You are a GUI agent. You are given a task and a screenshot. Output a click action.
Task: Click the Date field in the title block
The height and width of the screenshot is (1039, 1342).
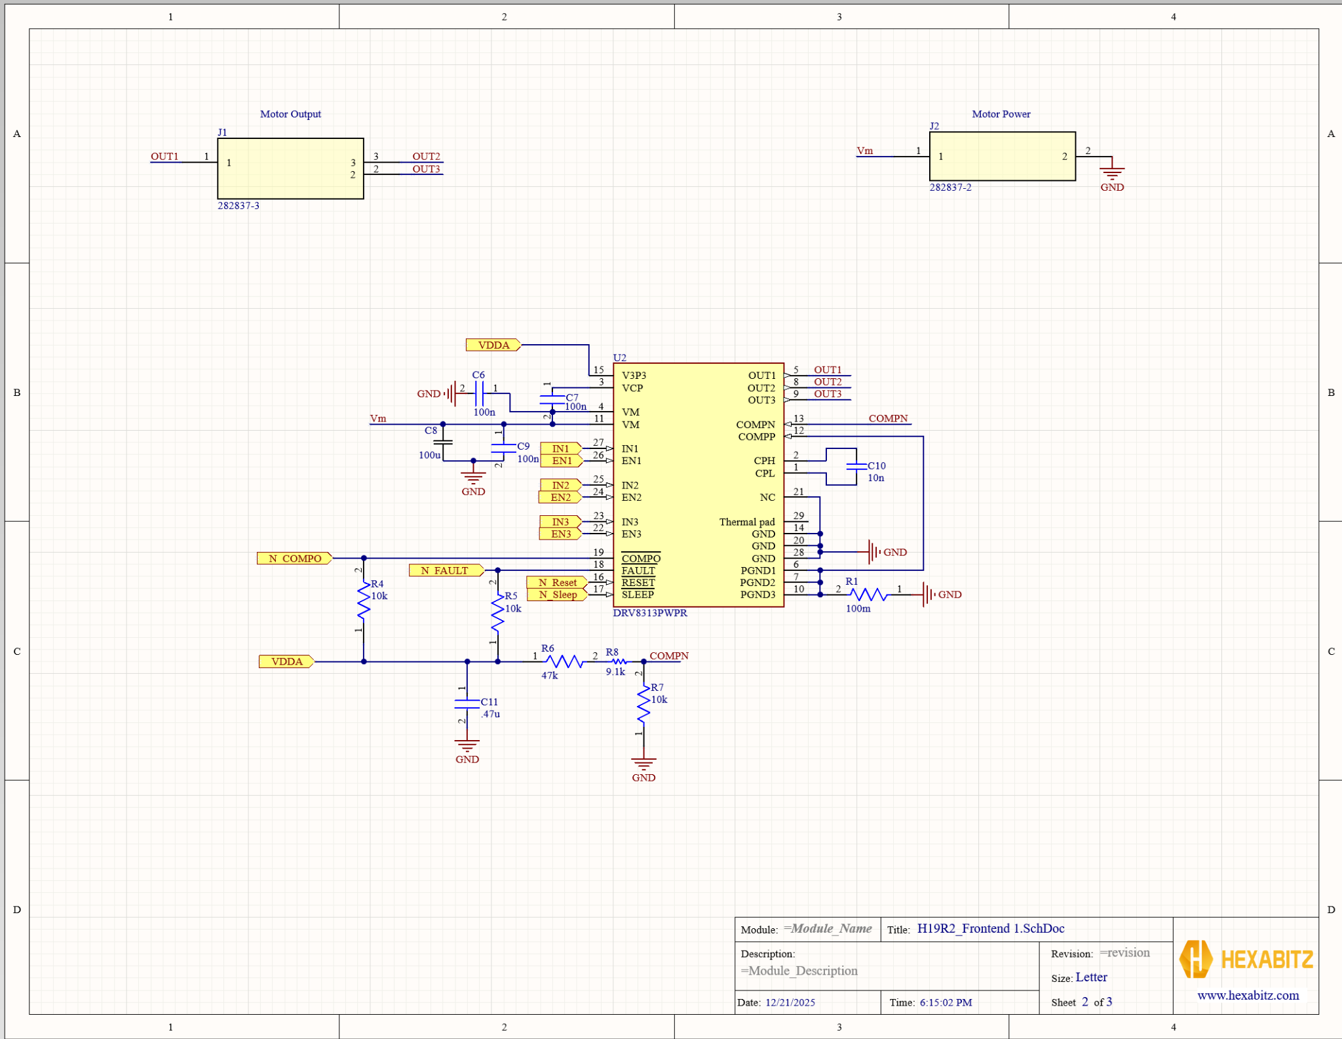(x=790, y=1002)
